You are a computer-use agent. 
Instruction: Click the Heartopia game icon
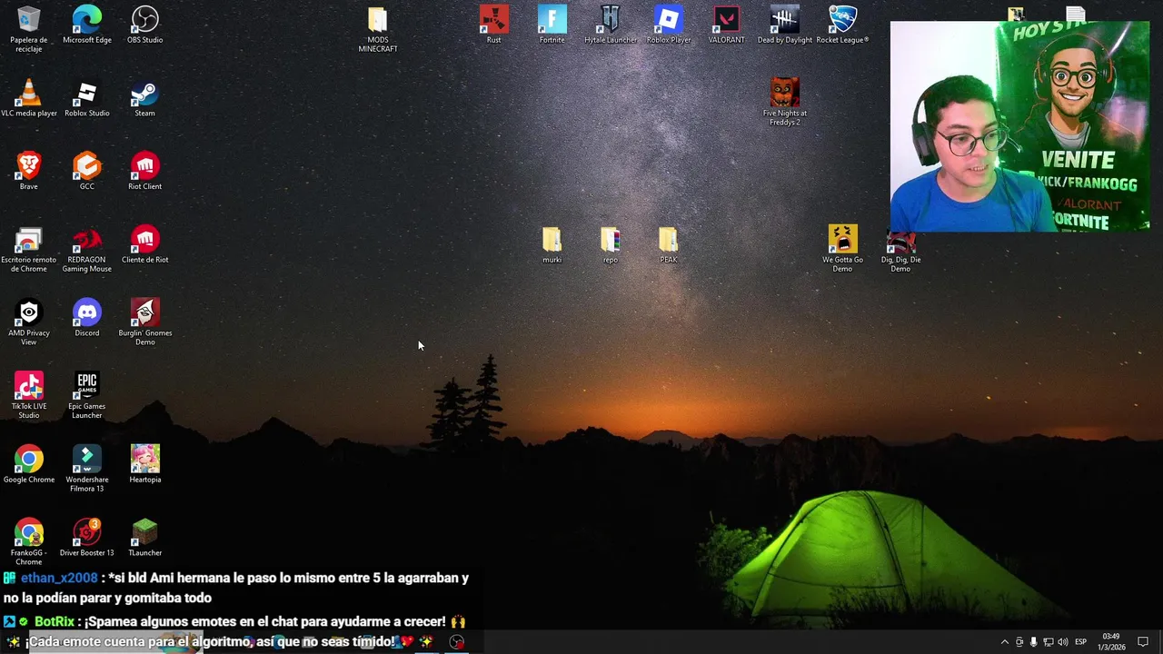pos(145,464)
